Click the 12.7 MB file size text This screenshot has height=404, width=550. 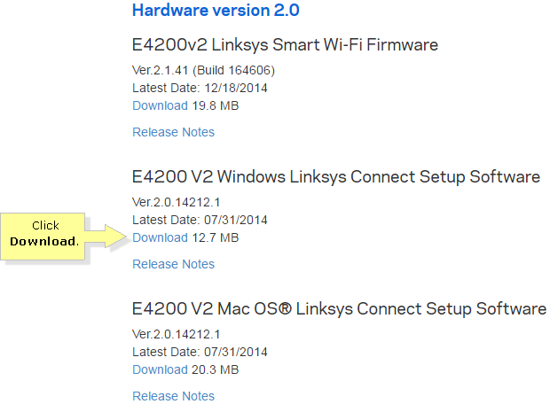(x=216, y=237)
